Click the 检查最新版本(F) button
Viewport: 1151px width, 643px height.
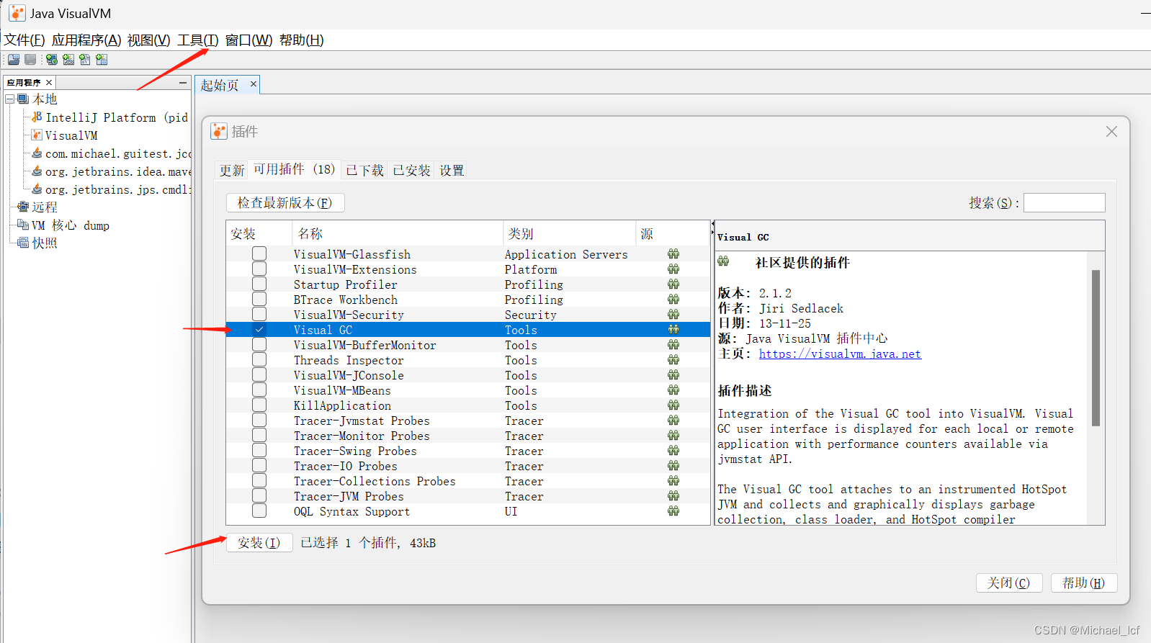tap(285, 203)
